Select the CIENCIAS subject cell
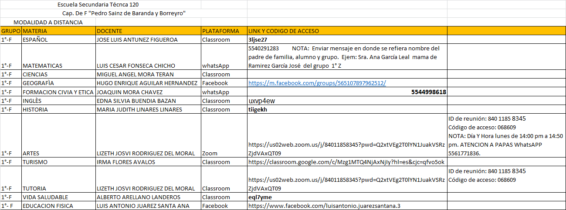Image resolution: width=566 pixels, height=210 pixels. 58,74
